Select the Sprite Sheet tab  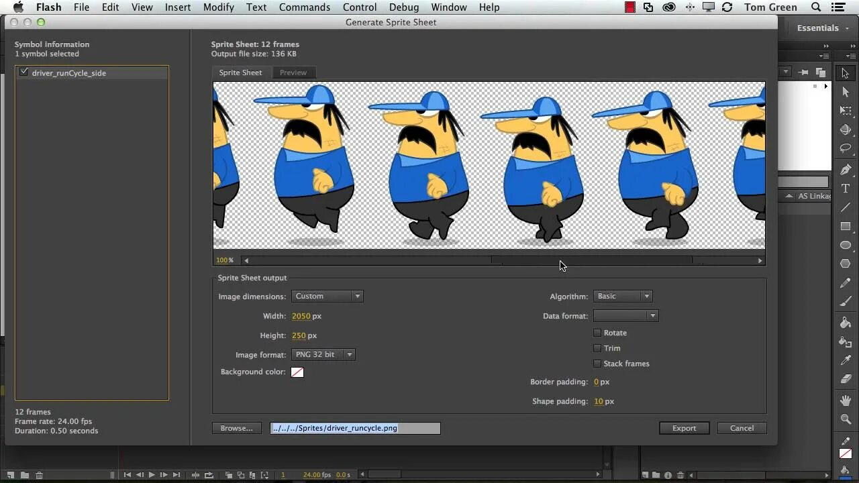click(240, 72)
